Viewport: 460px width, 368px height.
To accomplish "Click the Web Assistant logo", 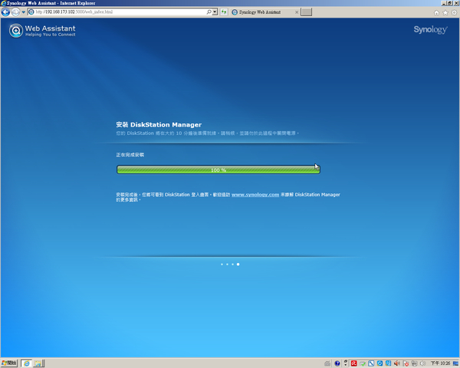I will [x=42, y=31].
